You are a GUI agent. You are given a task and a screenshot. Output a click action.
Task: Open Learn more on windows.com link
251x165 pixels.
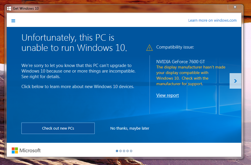coord(212,20)
